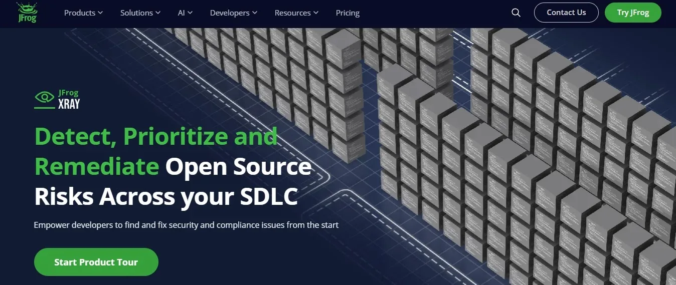Open the Developers menu label
This screenshot has height=285, width=676.
pos(230,13)
